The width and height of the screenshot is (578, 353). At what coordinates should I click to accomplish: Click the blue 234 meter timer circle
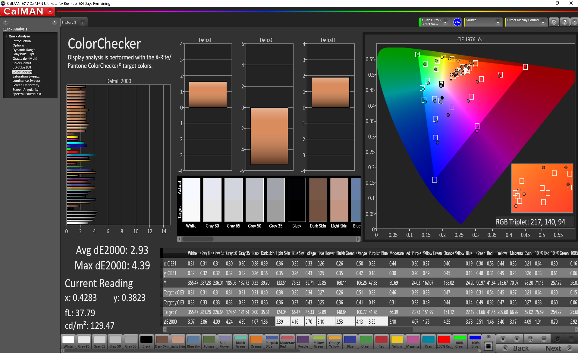click(x=457, y=22)
